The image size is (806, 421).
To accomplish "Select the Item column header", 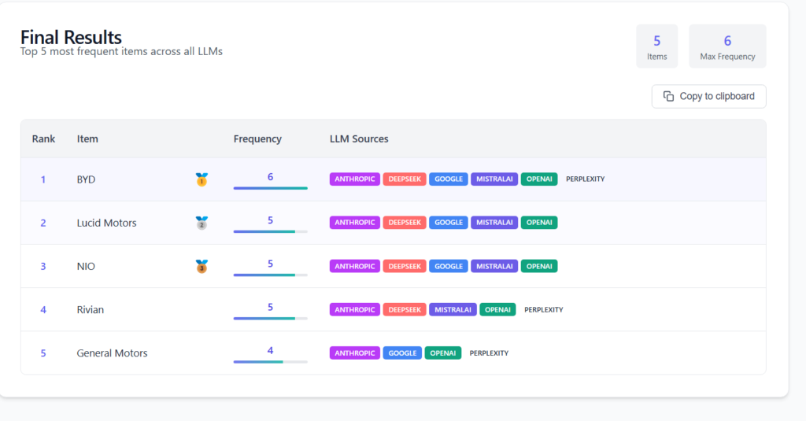I will coord(87,138).
